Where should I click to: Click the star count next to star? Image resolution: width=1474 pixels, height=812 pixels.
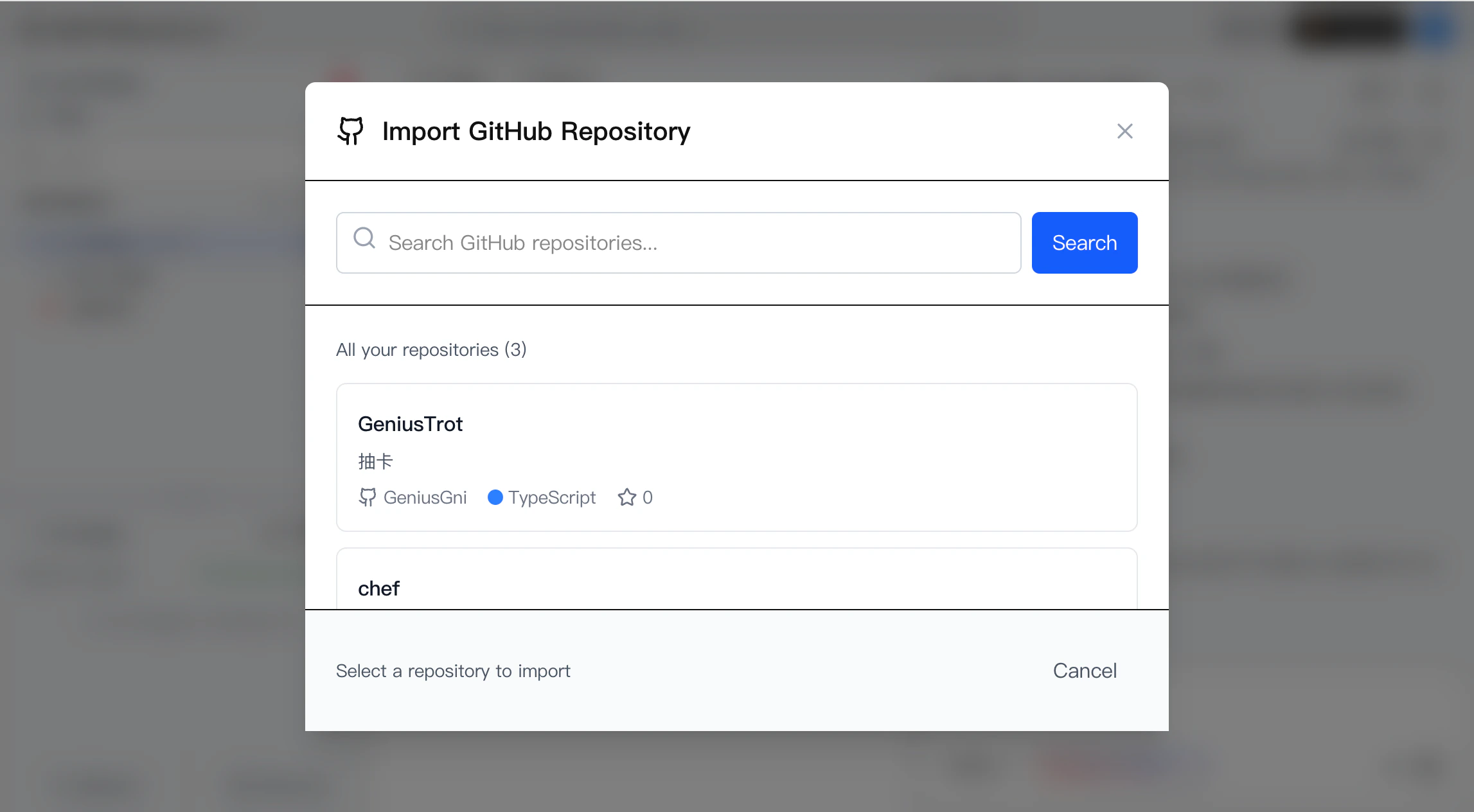point(648,497)
